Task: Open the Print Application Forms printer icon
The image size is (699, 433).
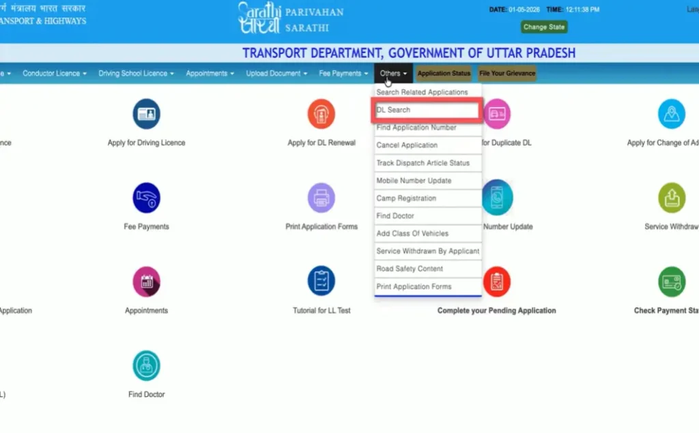Action: click(x=321, y=197)
